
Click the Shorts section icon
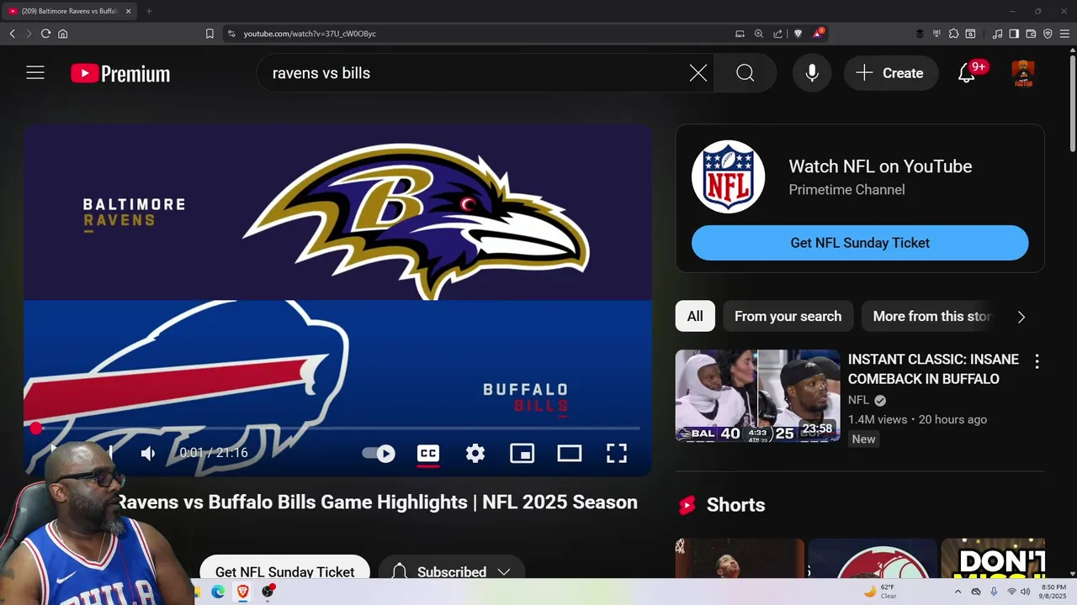(687, 505)
